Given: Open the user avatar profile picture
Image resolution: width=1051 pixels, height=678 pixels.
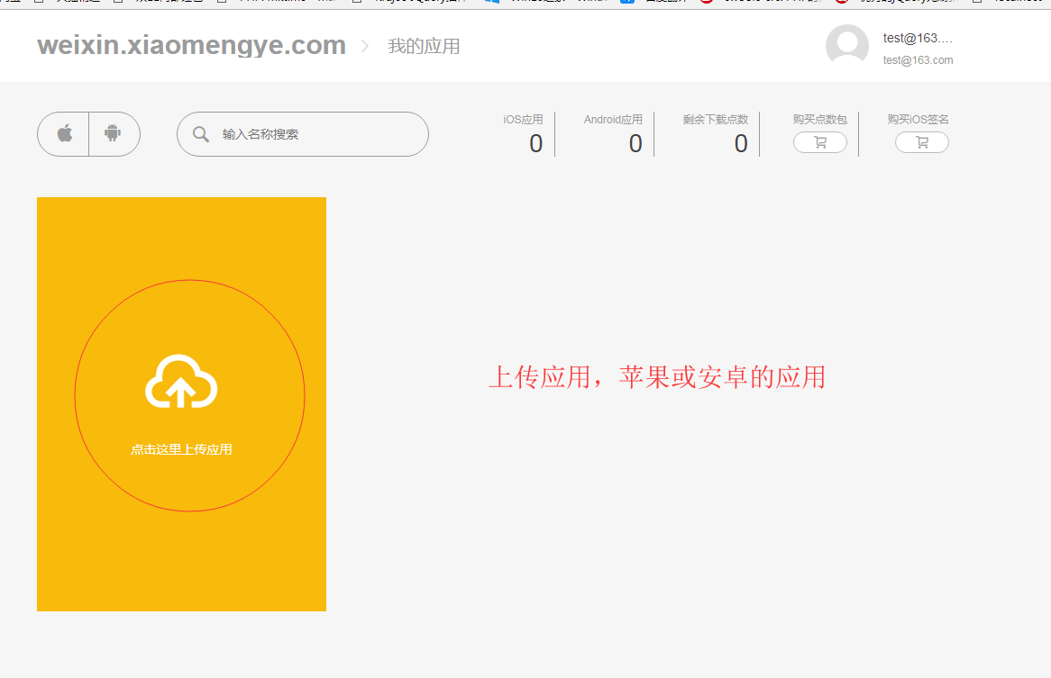Looking at the screenshot, I should pyautogui.click(x=847, y=45).
